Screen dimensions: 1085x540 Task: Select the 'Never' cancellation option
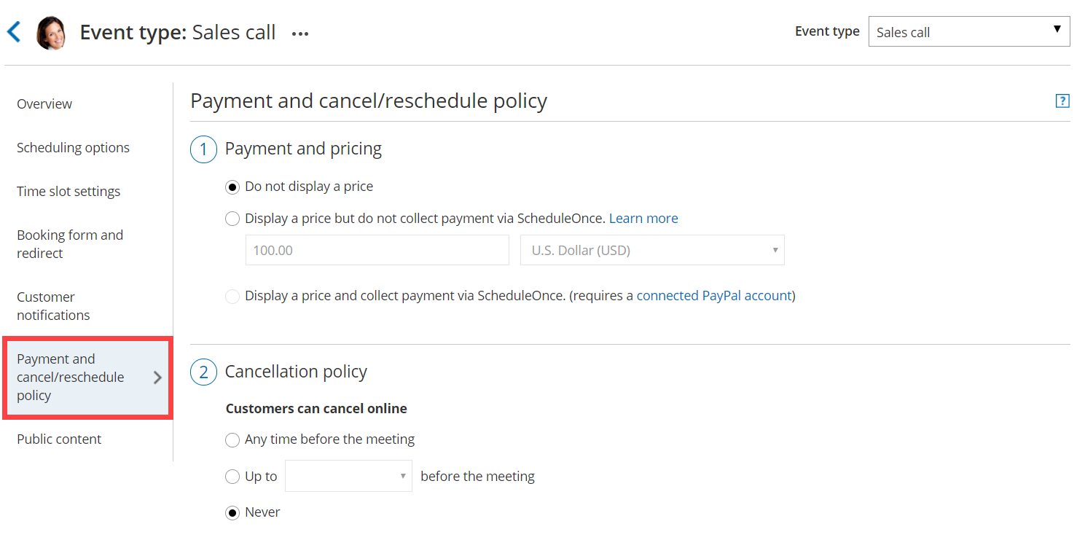pyautogui.click(x=232, y=513)
